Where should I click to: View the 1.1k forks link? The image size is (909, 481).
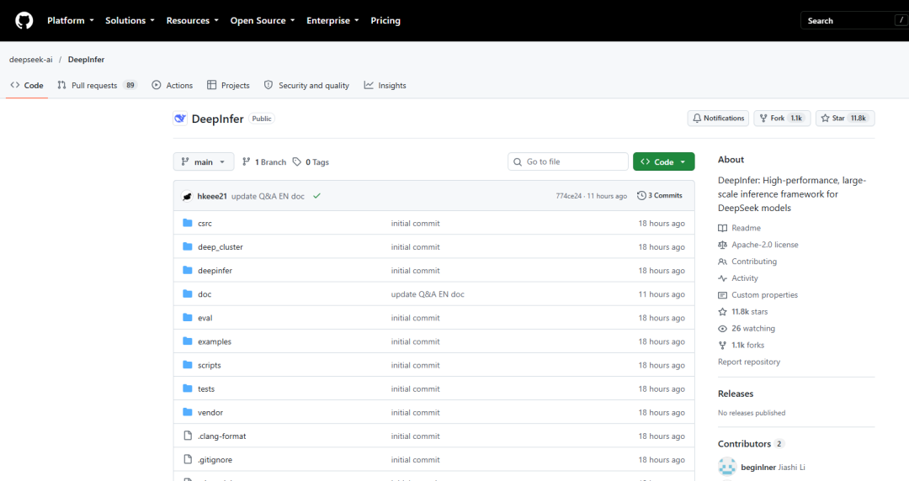point(742,346)
